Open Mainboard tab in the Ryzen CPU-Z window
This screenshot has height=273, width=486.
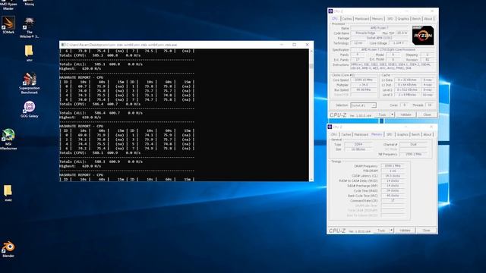click(x=361, y=19)
